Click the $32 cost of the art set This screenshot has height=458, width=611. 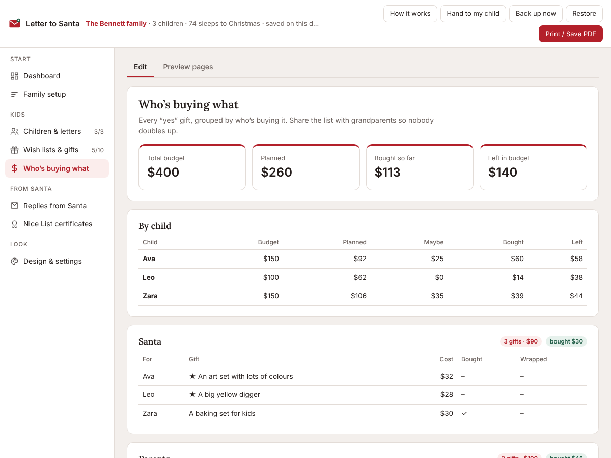447,376
